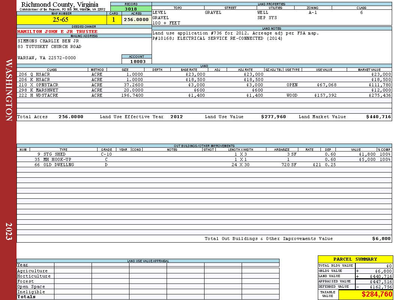
Task: Click the record number 3018
Action: 131,9
